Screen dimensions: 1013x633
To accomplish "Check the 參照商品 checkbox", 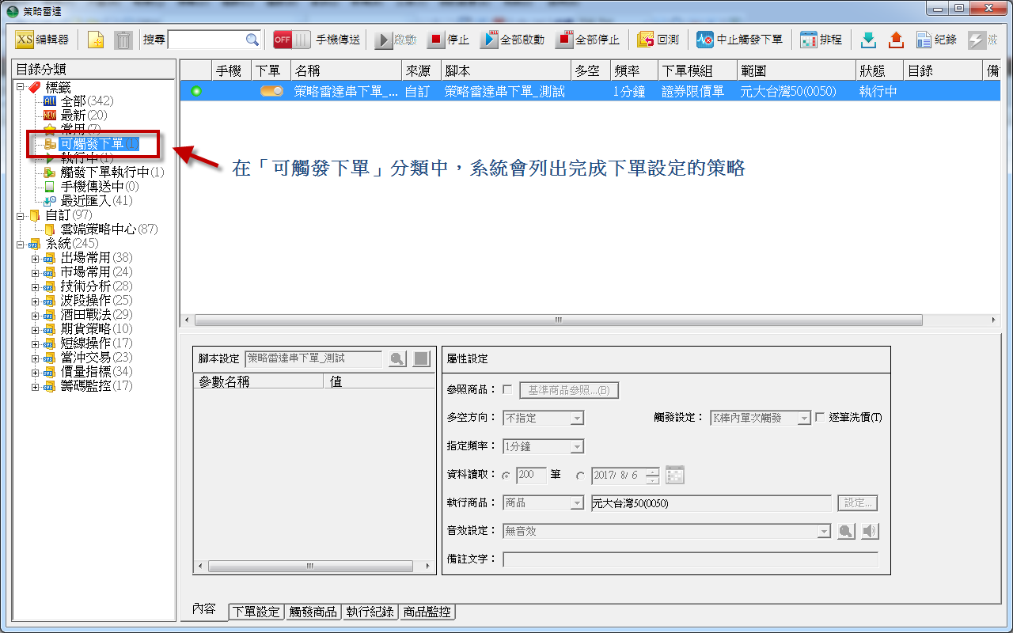I will tap(507, 389).
